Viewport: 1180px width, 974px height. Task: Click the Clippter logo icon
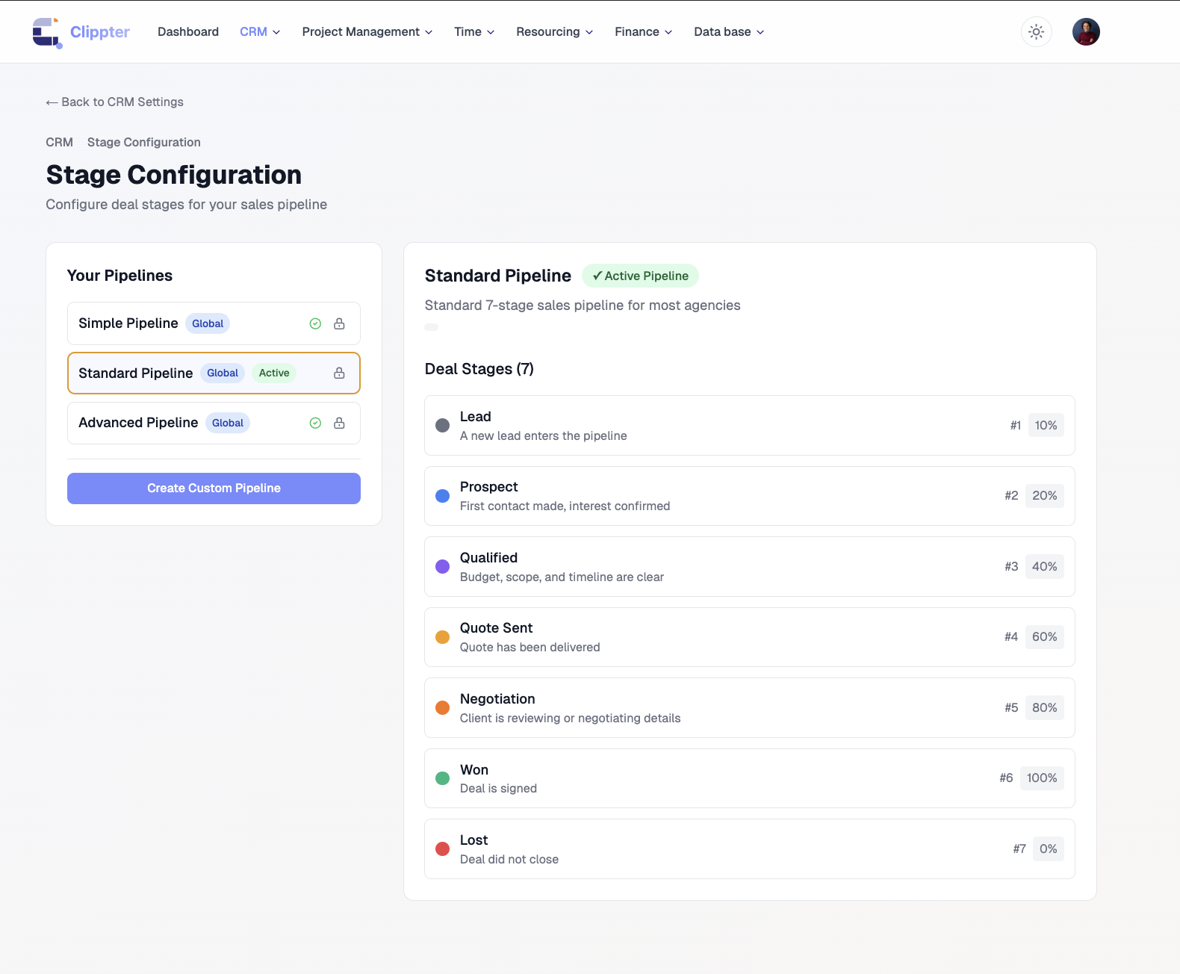point(47,32)
